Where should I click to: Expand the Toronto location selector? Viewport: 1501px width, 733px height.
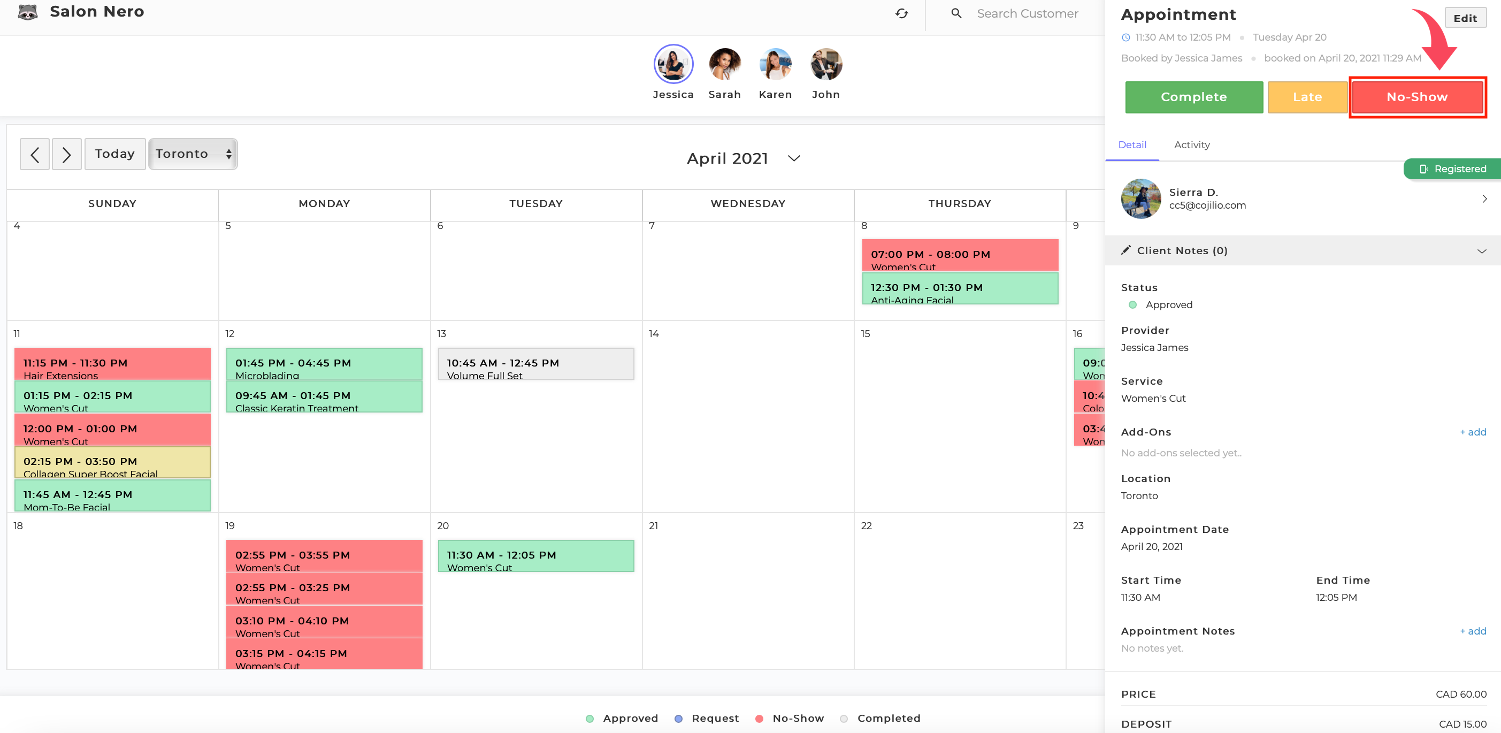coord(193,154)
